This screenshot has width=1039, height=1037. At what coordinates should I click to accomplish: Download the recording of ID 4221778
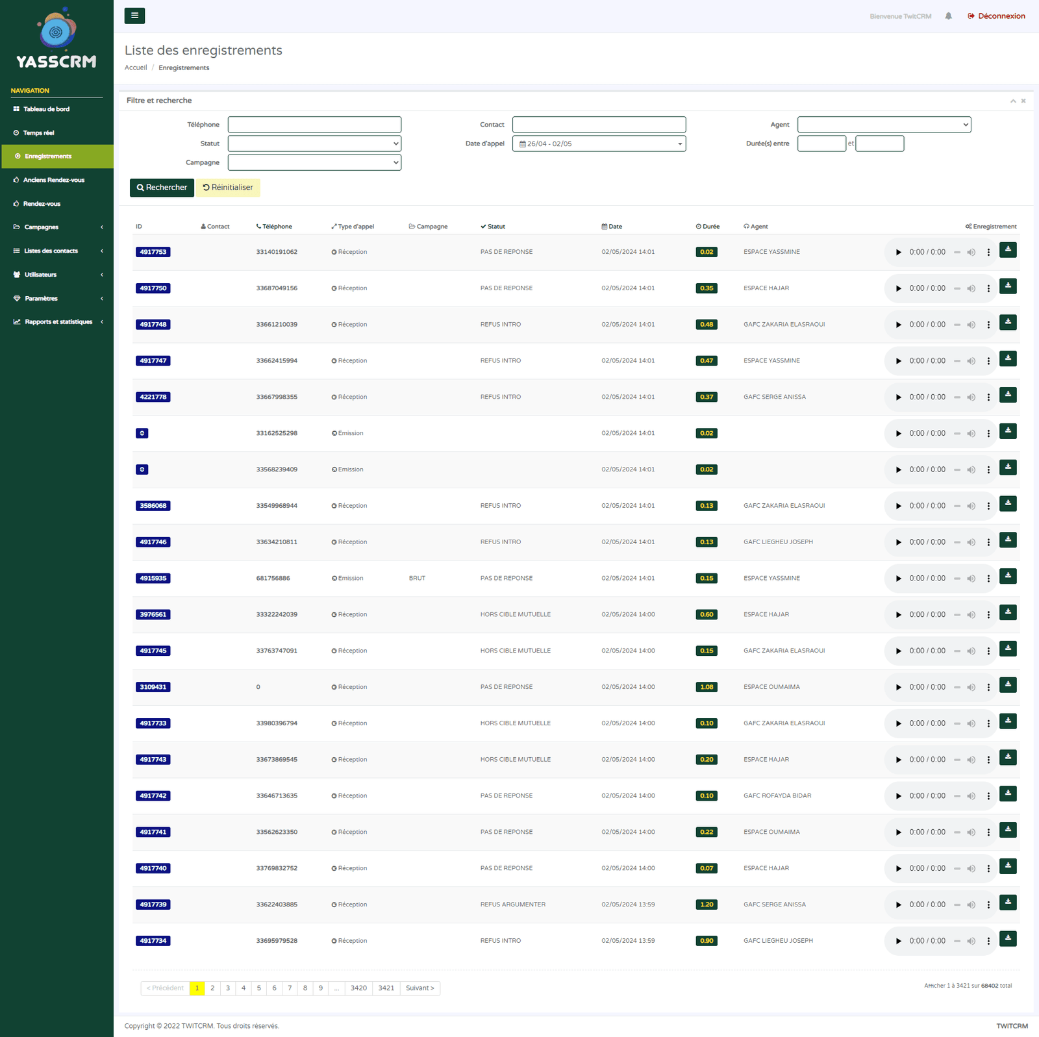tap(1008, 395)
